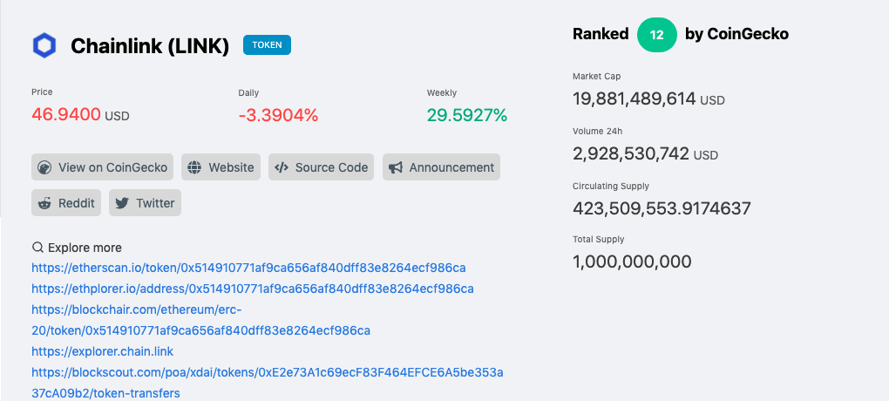Click the green rank 12 badge
889x401 pixels.
point(656,35)
